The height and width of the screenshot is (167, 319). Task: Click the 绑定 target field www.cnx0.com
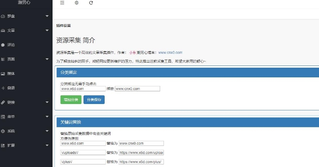pos(137,89)
